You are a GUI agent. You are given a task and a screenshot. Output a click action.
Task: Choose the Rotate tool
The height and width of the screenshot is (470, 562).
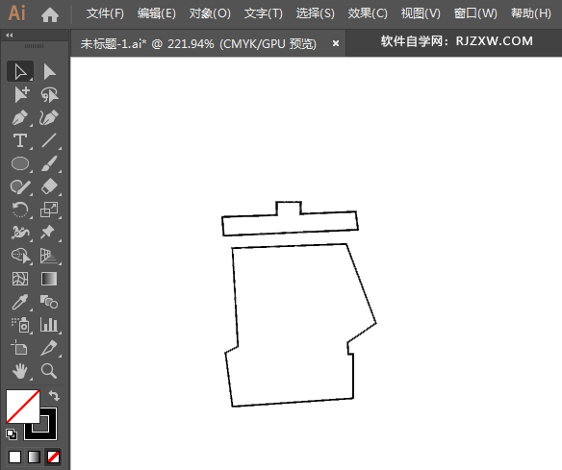coord(20,210)
